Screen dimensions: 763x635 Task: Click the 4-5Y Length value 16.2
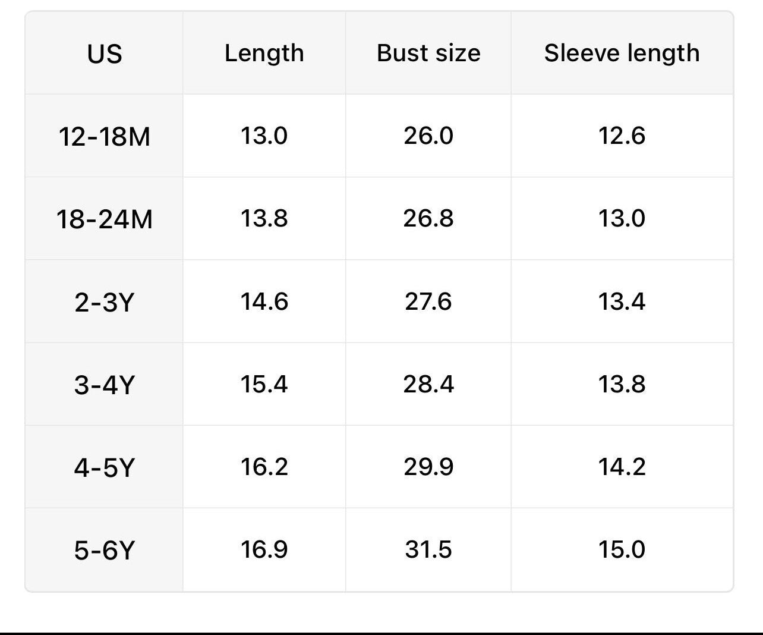click(x=264, y=467)
